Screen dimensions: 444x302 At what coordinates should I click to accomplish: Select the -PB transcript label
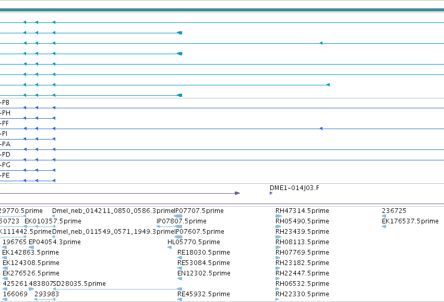[x=5, y=103]
